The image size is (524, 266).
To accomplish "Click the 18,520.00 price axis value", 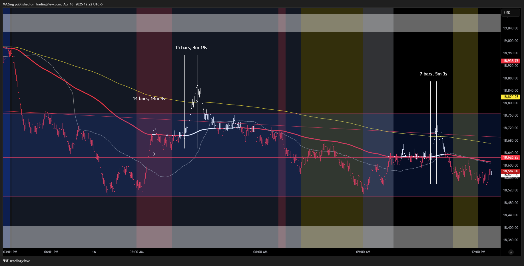I will [511, 190].
